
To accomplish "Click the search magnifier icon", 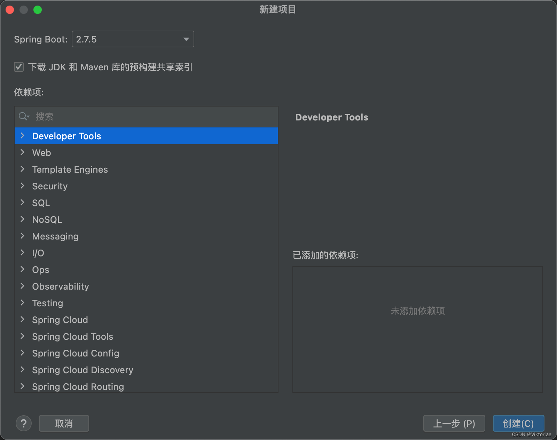I will [24, 116].
